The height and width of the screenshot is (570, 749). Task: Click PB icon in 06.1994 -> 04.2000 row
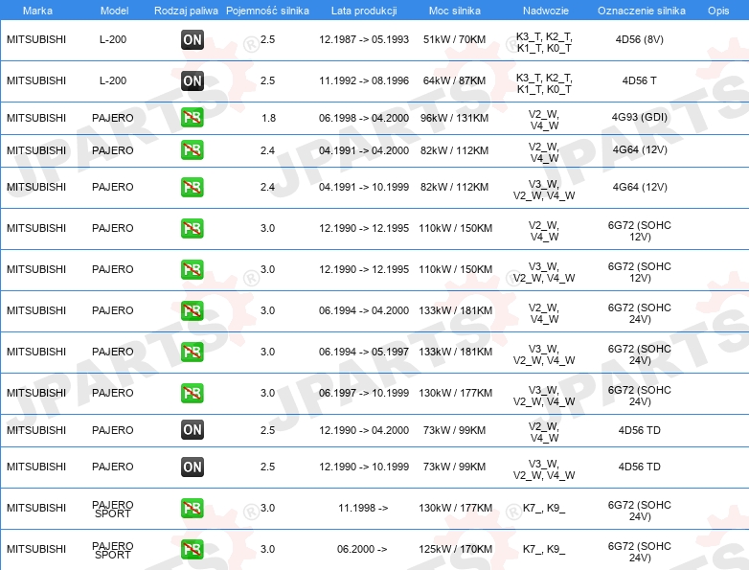point(193,310)
